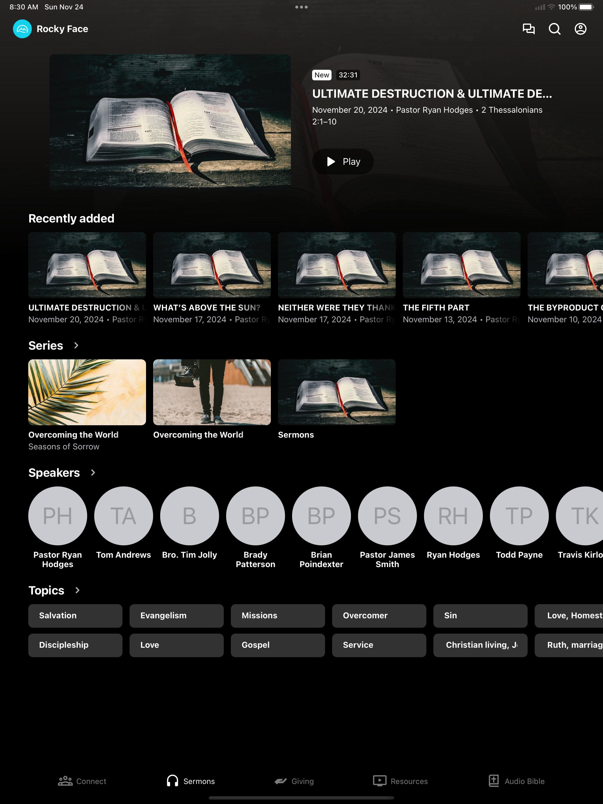Expand the Series section chevron
This screenshot has height=804, width=603.
(x=76, y=345)
